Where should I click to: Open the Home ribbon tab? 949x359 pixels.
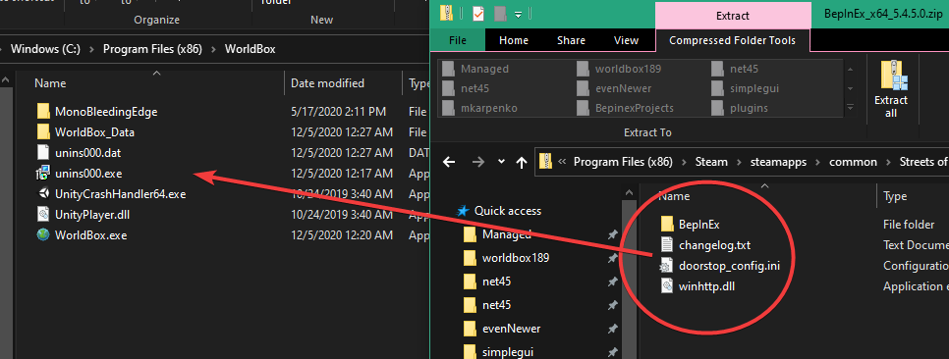(514, 40)
